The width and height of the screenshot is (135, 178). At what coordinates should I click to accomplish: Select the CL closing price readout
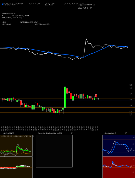(x=49, y=5)
